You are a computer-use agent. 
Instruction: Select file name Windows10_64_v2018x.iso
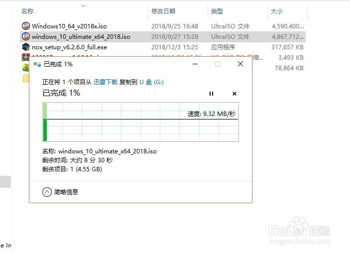[x=69, y=26]
